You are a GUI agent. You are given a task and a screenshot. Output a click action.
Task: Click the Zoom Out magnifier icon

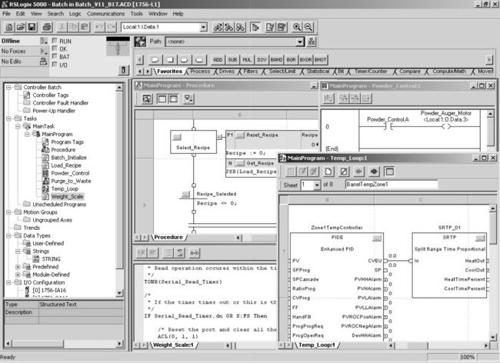[x=308, y=27]
